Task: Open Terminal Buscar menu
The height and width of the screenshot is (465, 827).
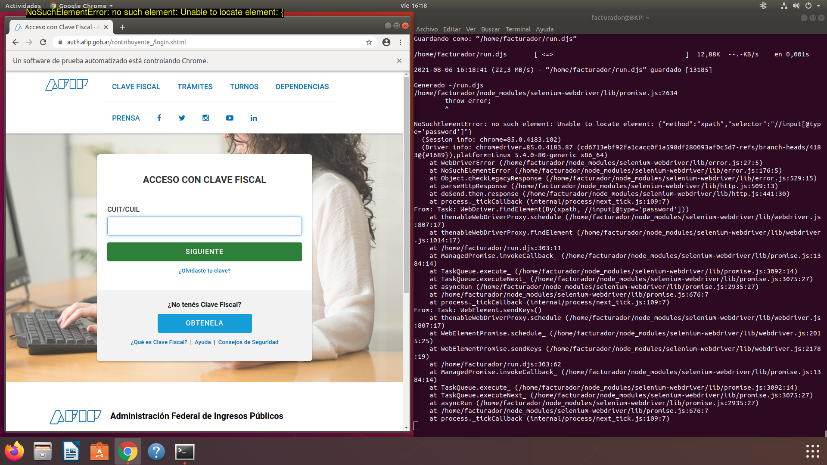Action: tap(491, 29)
